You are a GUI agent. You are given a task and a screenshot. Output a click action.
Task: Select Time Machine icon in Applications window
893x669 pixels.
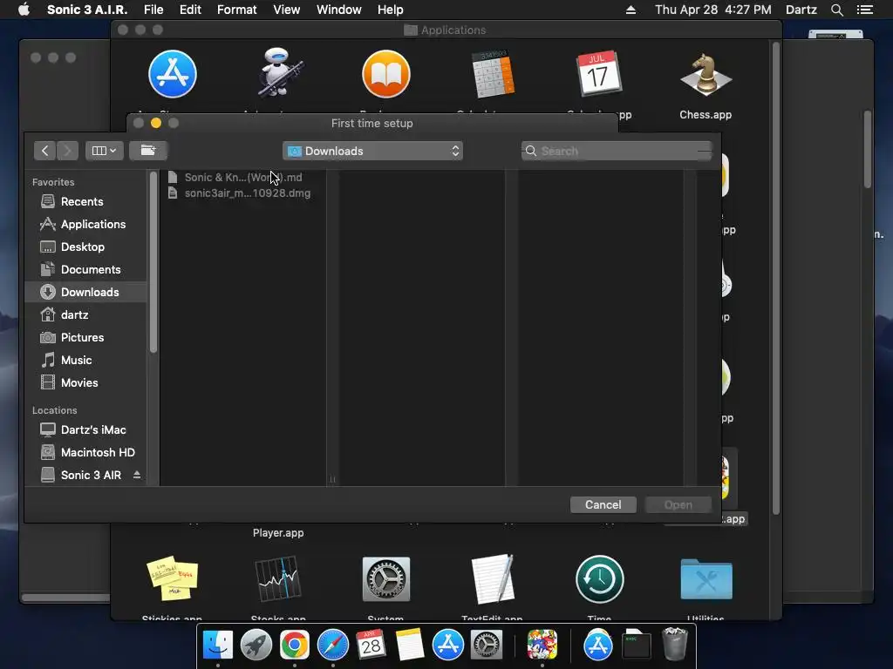[600, 579]
